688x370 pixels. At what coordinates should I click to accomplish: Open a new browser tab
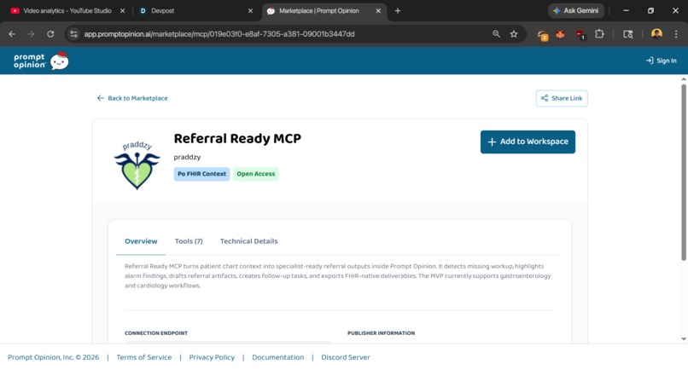(398, 11)
